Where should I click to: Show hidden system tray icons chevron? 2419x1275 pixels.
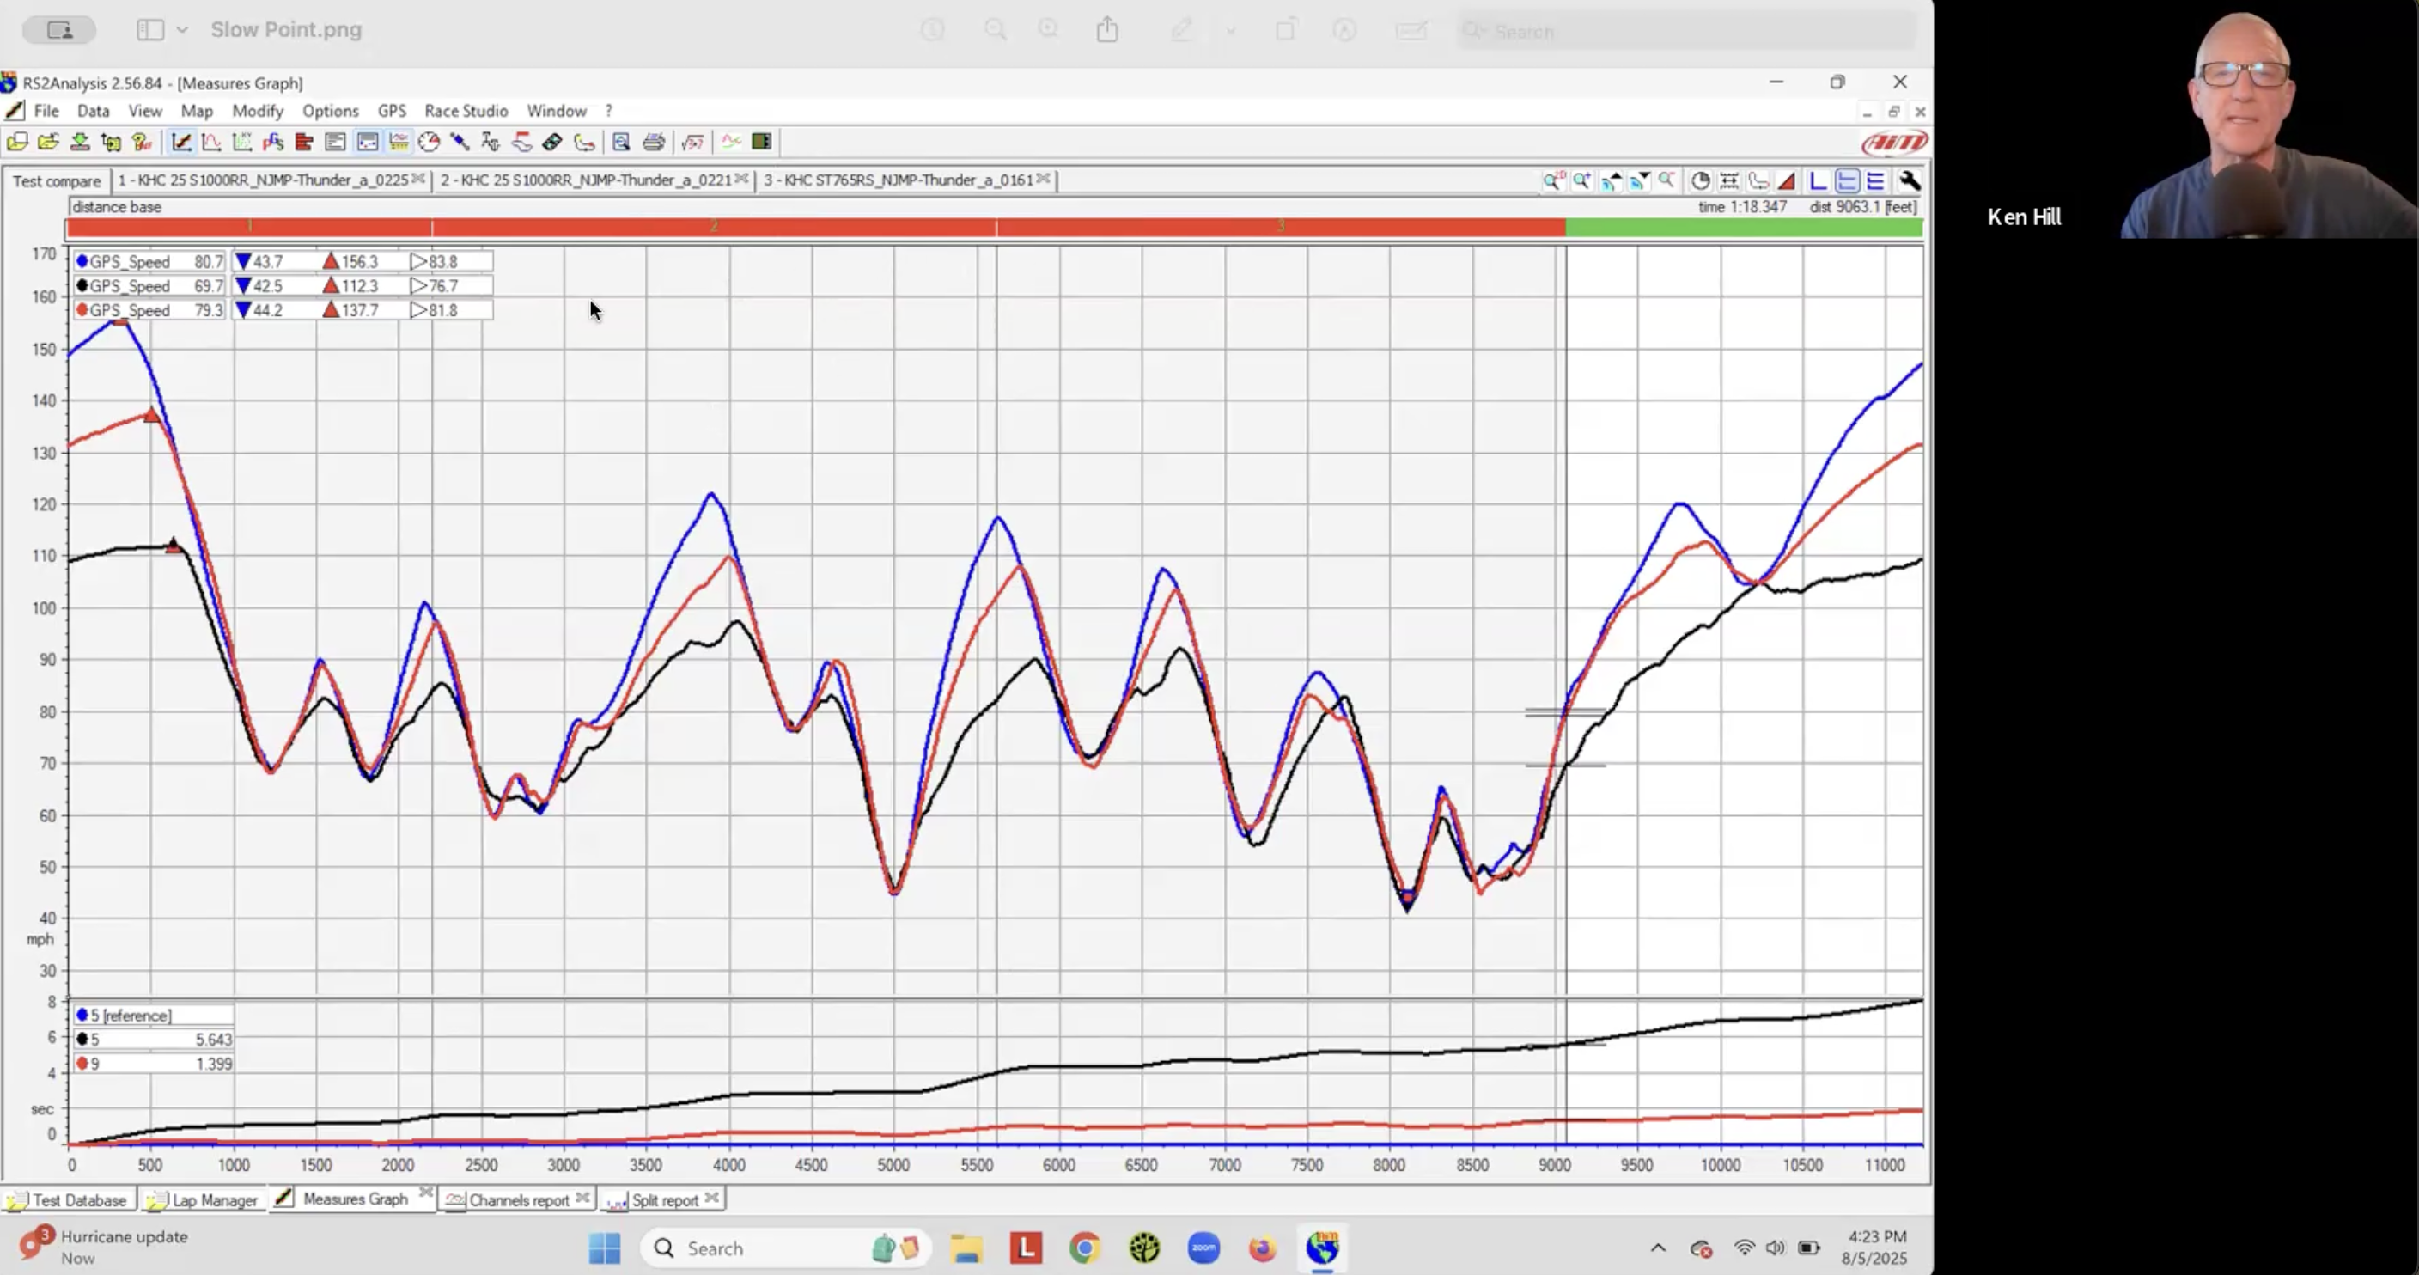click(1657, 1248)
